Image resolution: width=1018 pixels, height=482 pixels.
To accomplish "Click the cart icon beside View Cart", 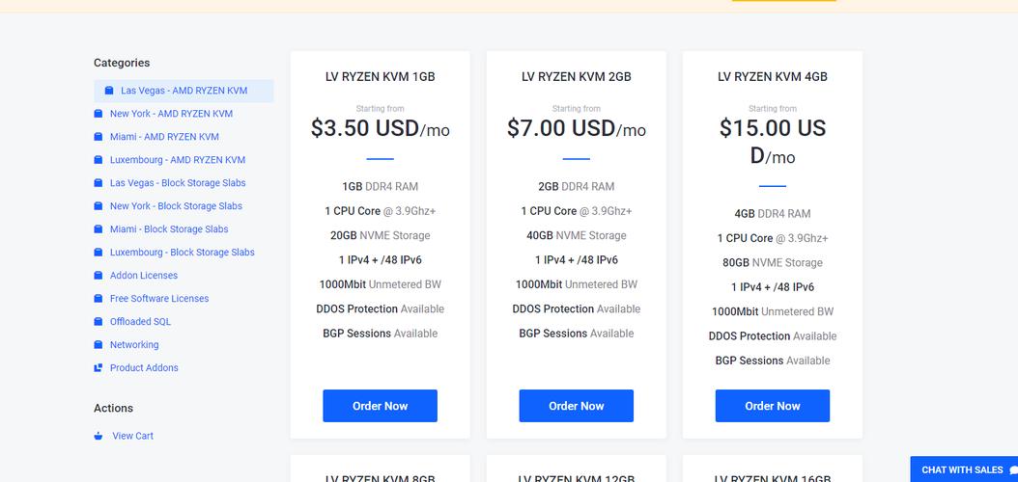I will click(x=99, y=436).
